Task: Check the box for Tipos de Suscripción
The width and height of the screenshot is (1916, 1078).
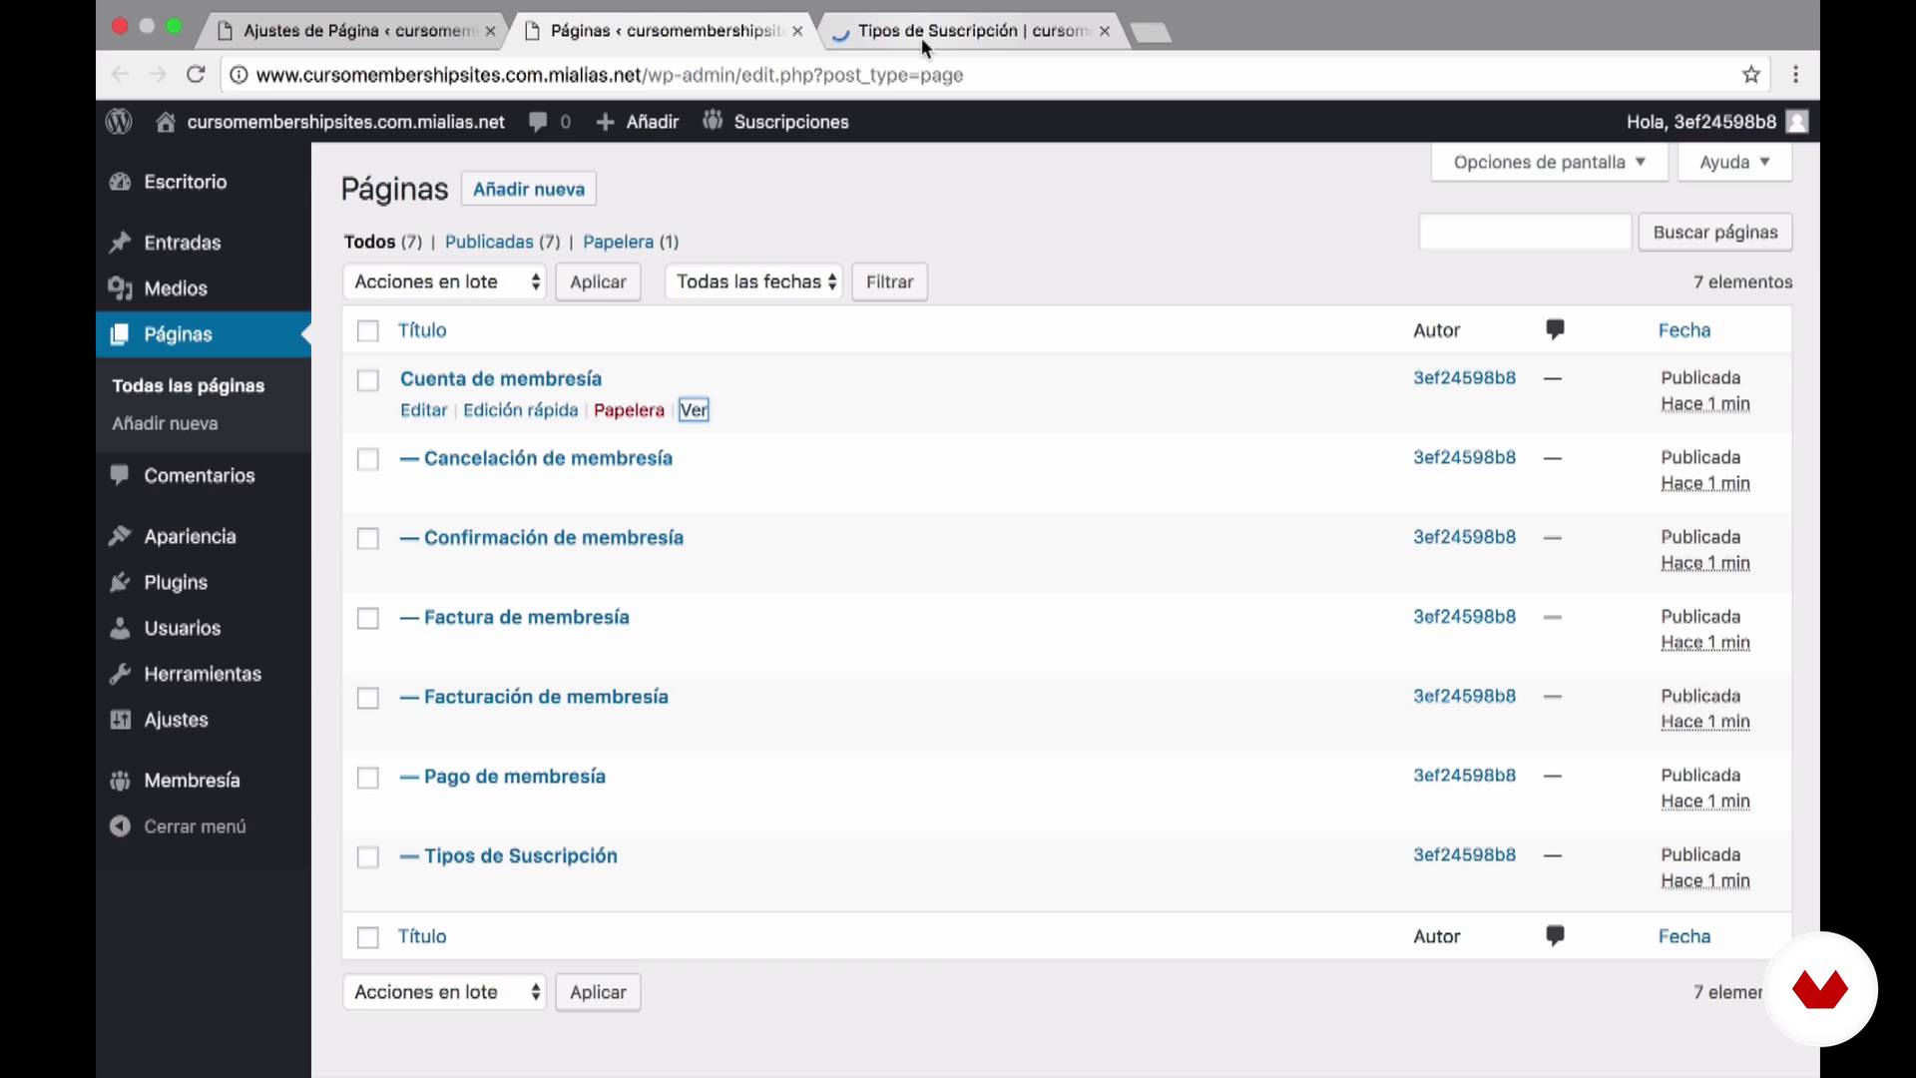Action: pos(368,857)
